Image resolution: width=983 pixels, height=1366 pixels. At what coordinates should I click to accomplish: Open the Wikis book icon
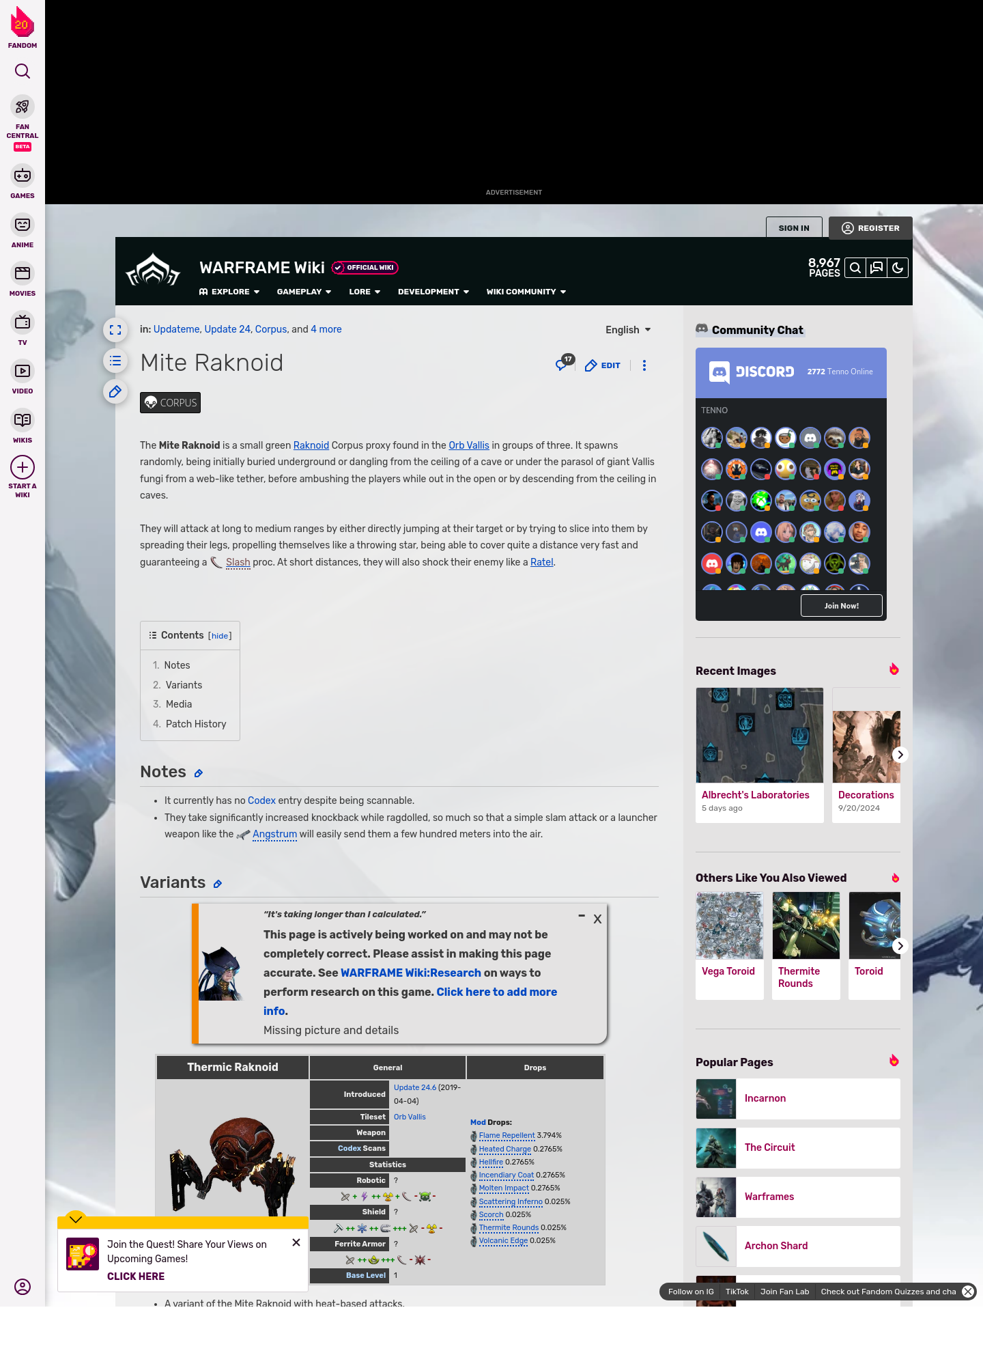[x=23, y=419]
